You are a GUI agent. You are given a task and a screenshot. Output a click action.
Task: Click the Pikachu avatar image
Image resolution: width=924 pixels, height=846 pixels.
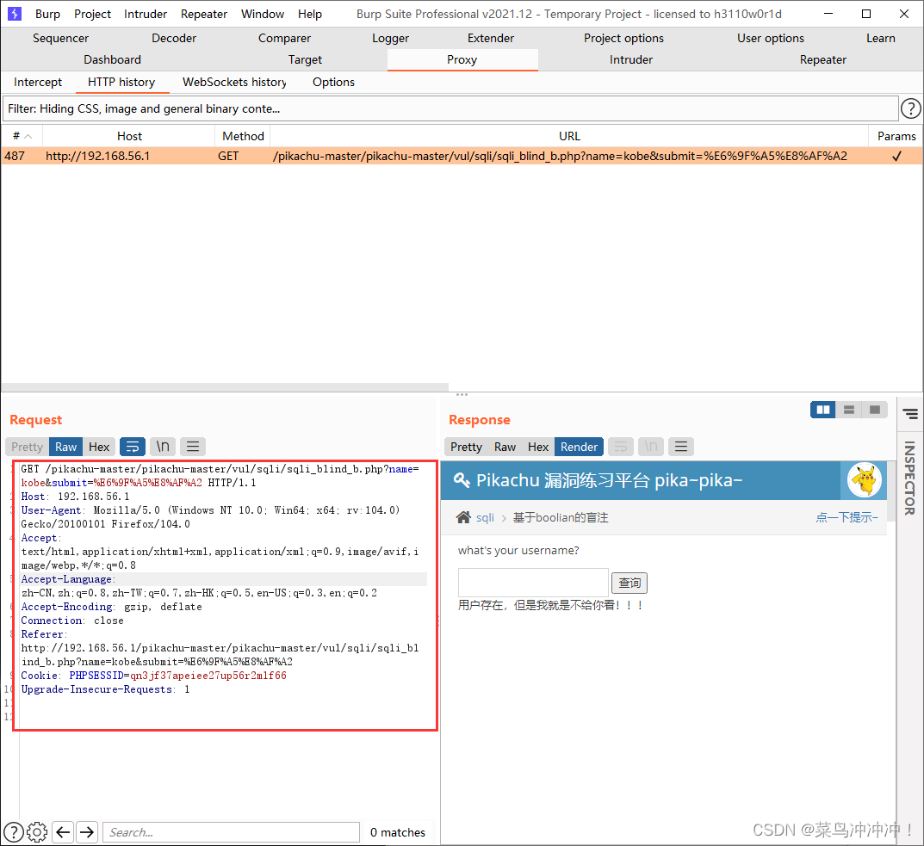click(865, 480)
